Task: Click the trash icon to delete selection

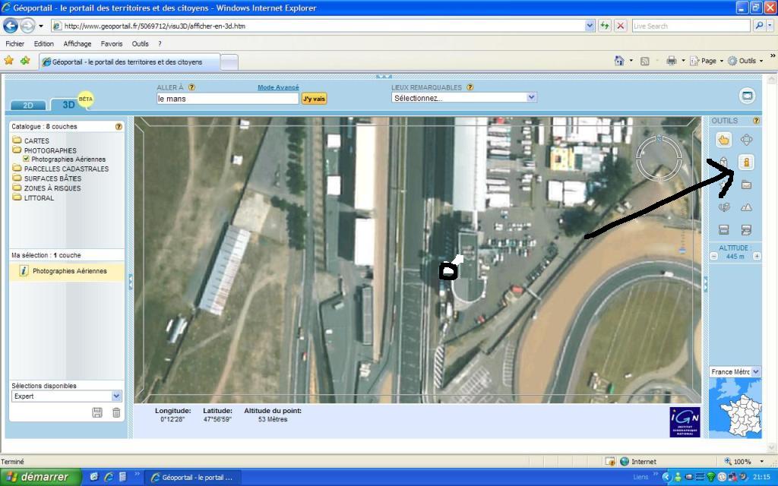Action: click(116, 412)
